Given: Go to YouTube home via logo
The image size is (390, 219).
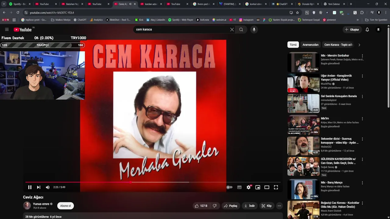Looking at the screenshot, I should (x=23, y=30).
